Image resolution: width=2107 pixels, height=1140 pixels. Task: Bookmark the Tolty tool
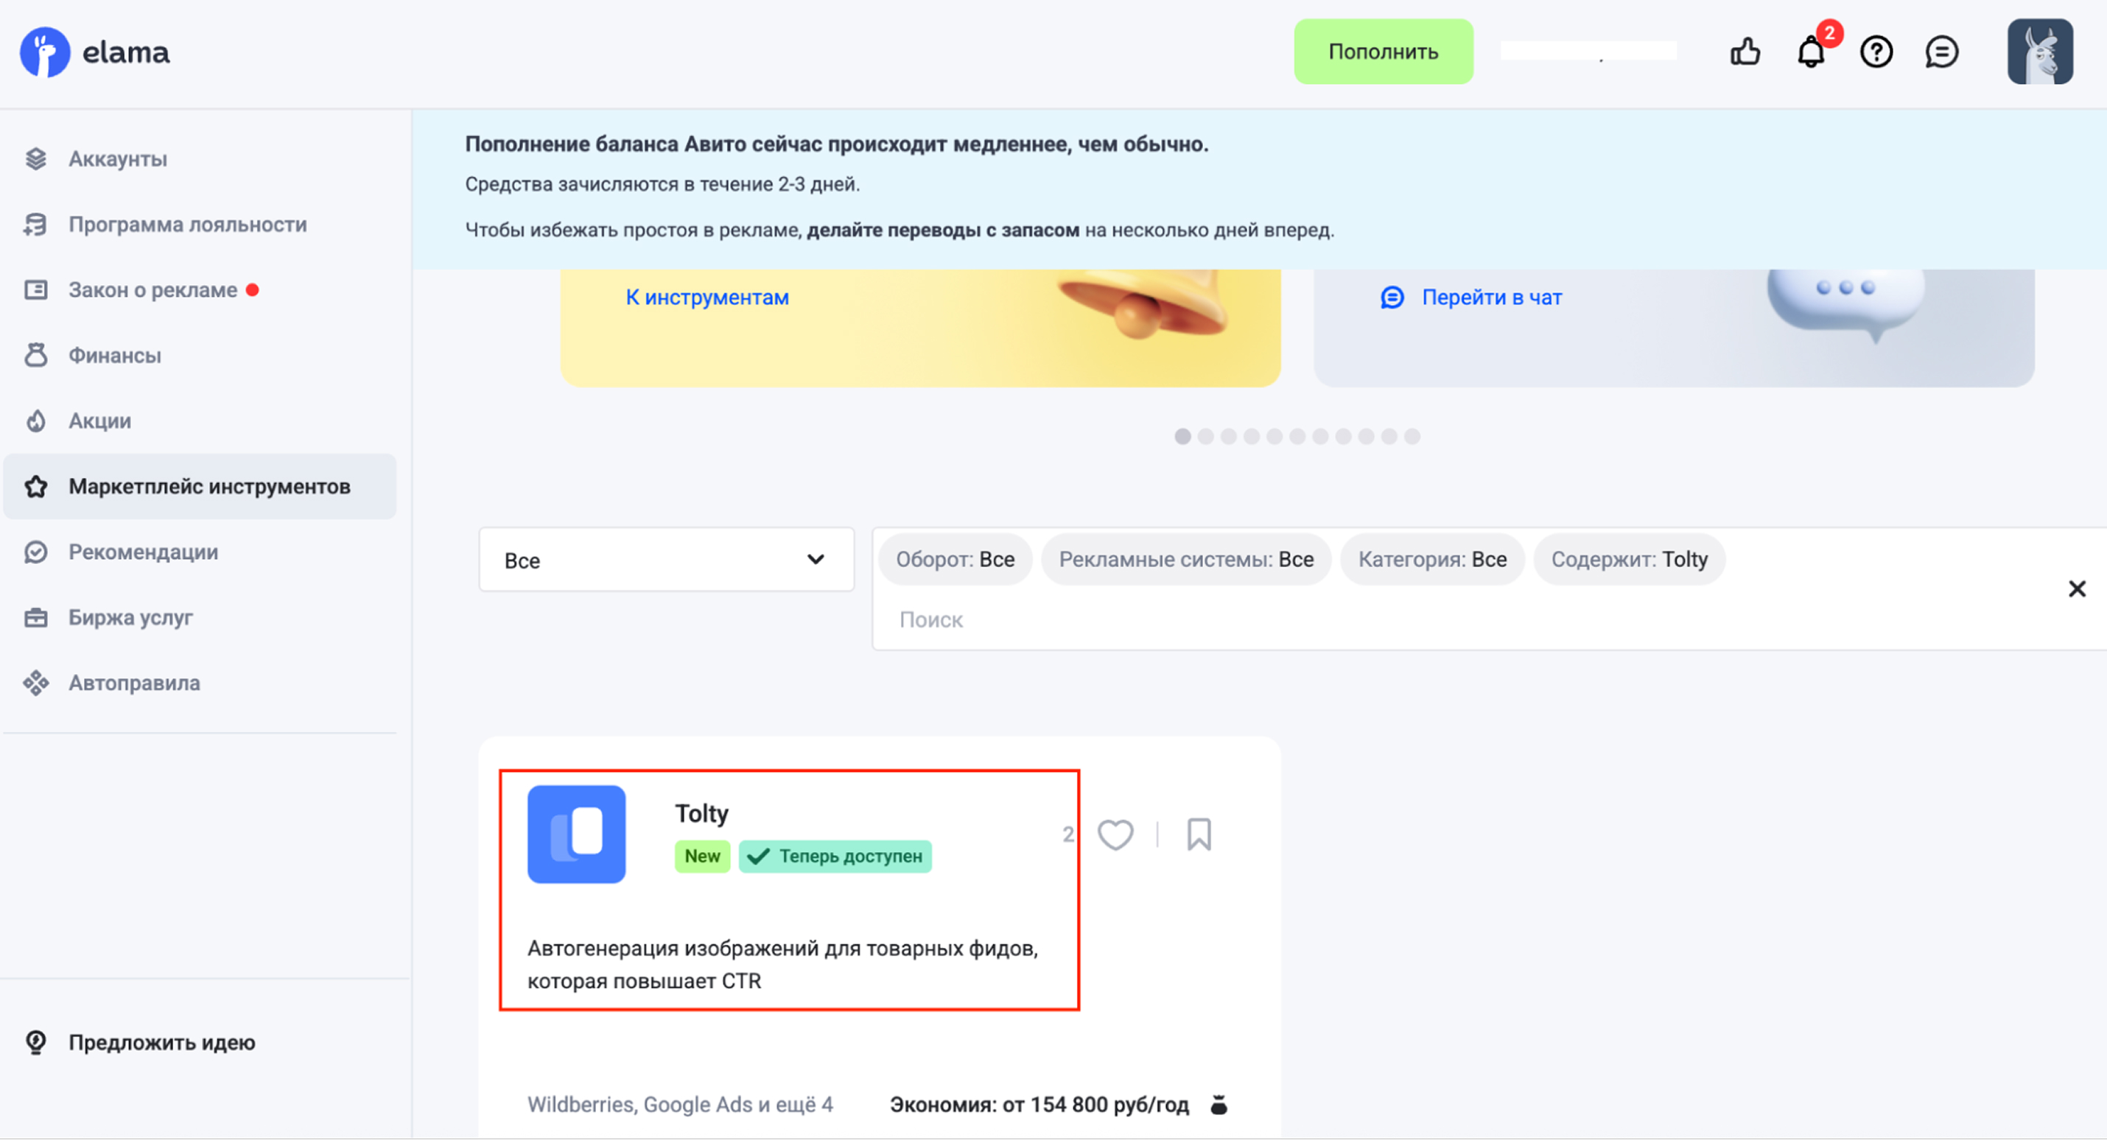click(1199, 835)
